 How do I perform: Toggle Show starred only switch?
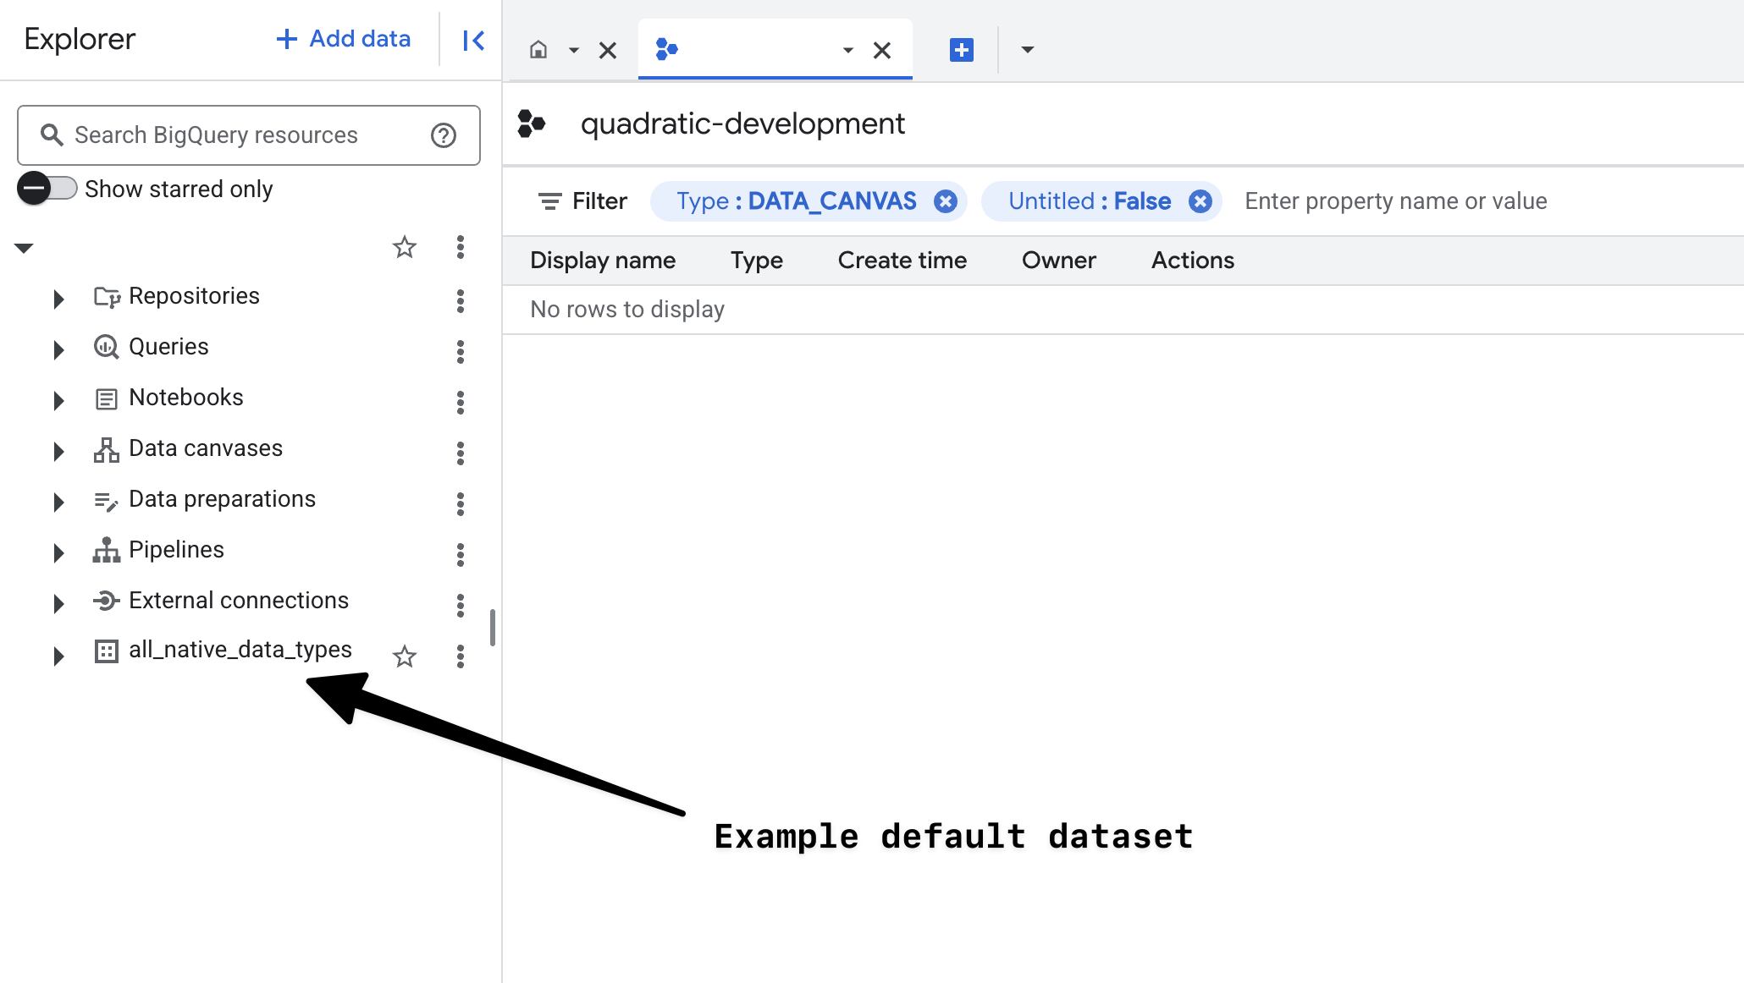(x=47, y=189)
